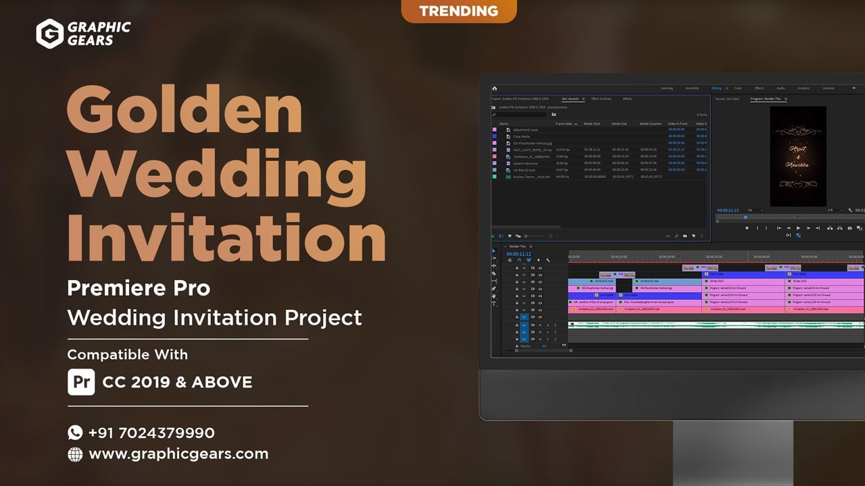The image size is (865, 486).
Task: Click the Lift button in Program monitor
Action: [830, 228]
